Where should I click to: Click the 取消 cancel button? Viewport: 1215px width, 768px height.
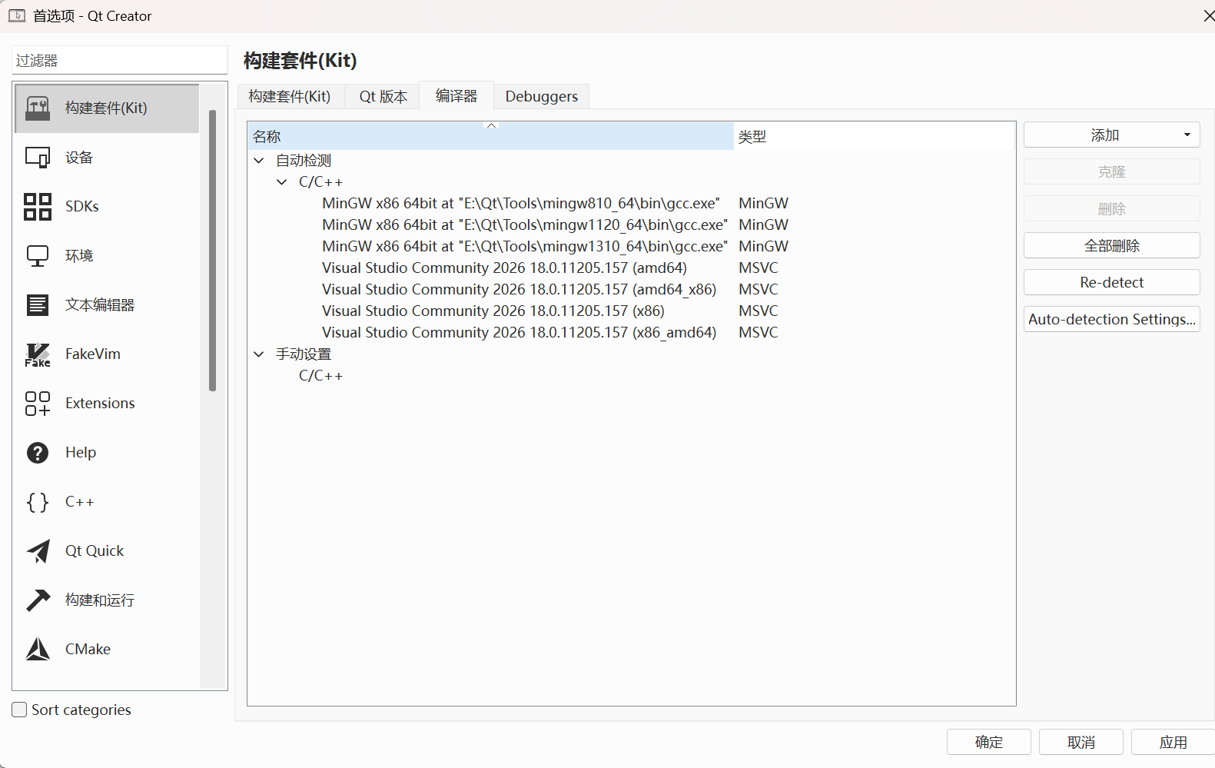1081,743
